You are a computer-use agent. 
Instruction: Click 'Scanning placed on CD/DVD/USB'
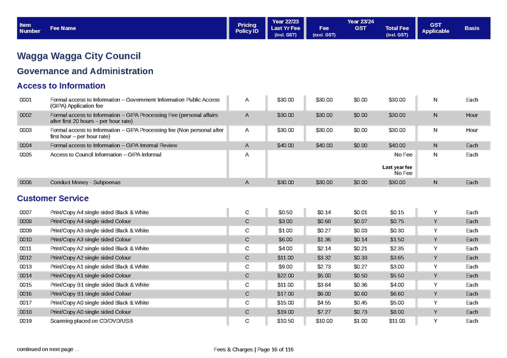point(91,321)
